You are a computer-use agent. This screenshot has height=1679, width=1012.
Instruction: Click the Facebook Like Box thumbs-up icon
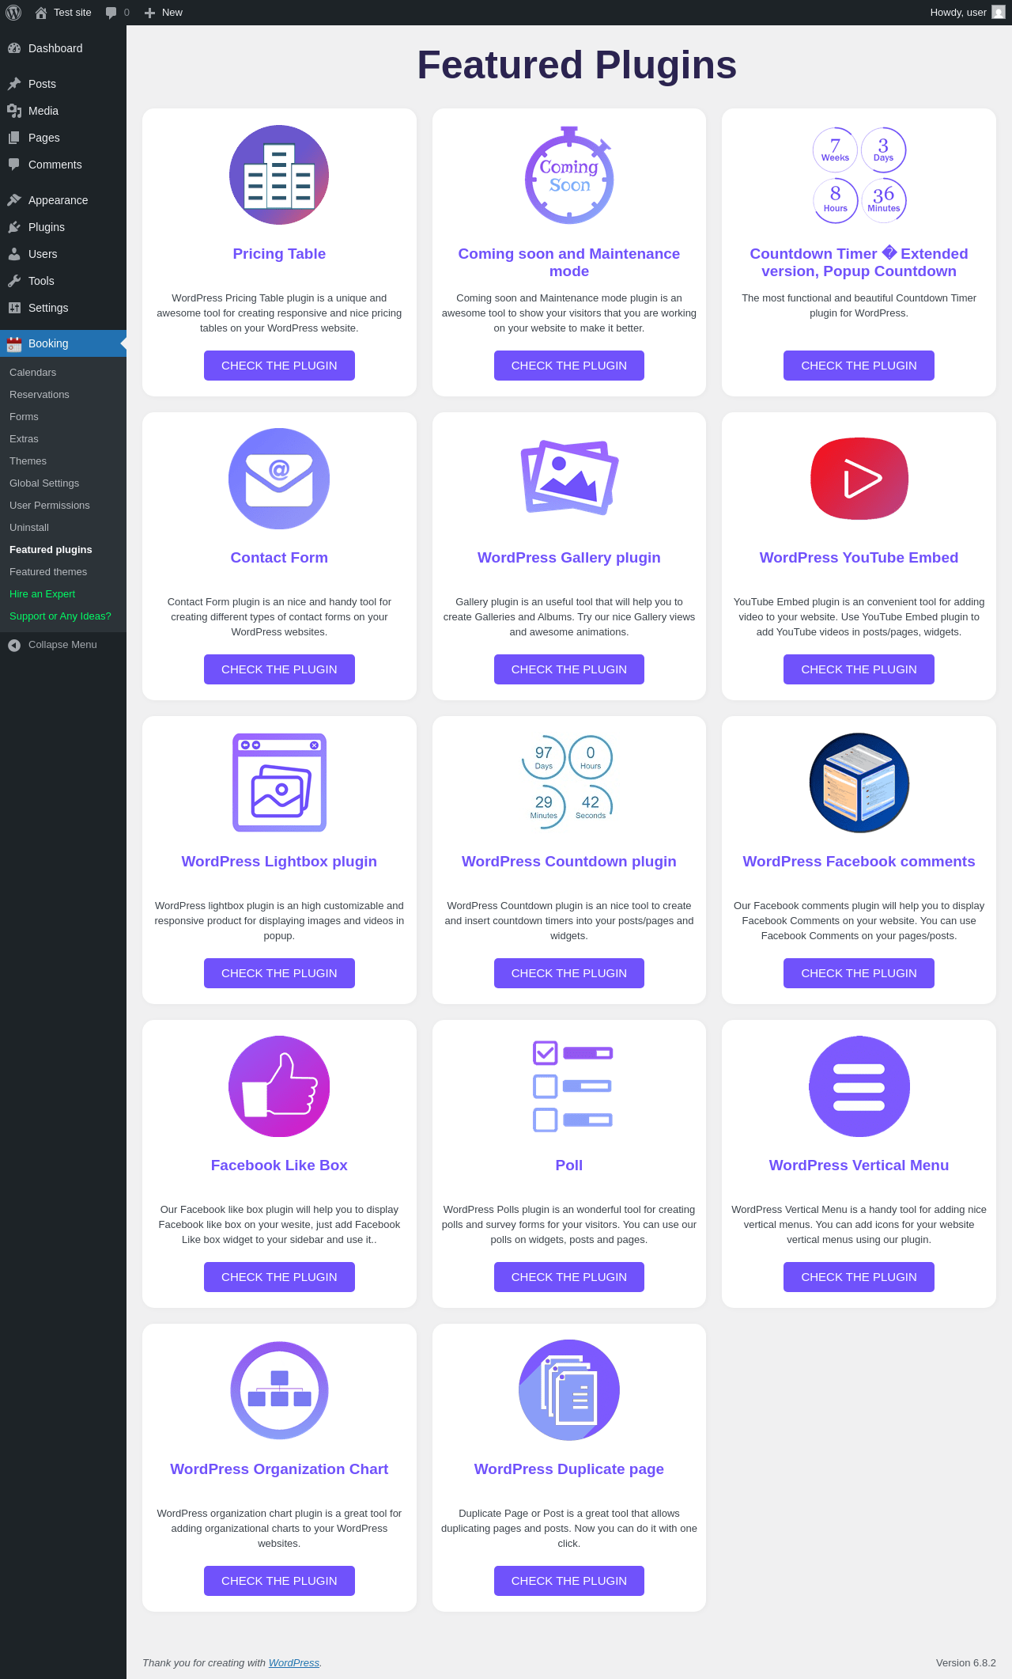(x=279, y=1086)
